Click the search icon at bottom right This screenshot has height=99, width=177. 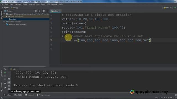click(x=176, y=95)
